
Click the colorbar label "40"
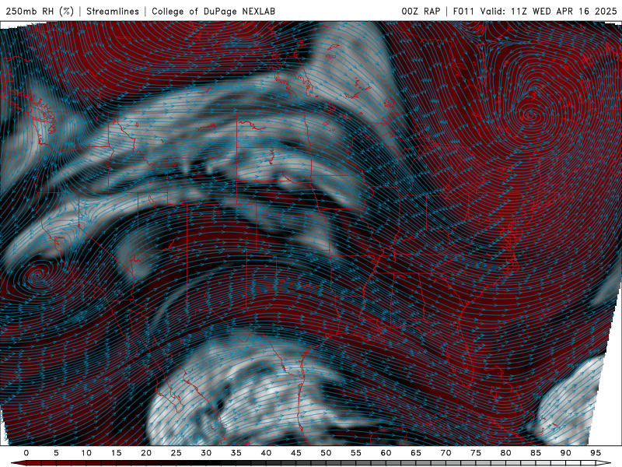coord(266,453)
